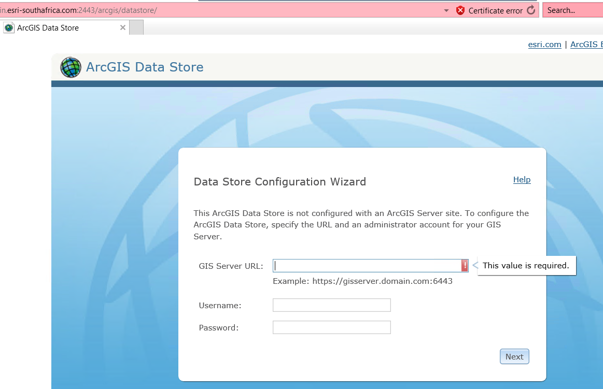Click the ArcGIS Data Store tab favicon
603x389 pixels.
[x=9, y=27]
